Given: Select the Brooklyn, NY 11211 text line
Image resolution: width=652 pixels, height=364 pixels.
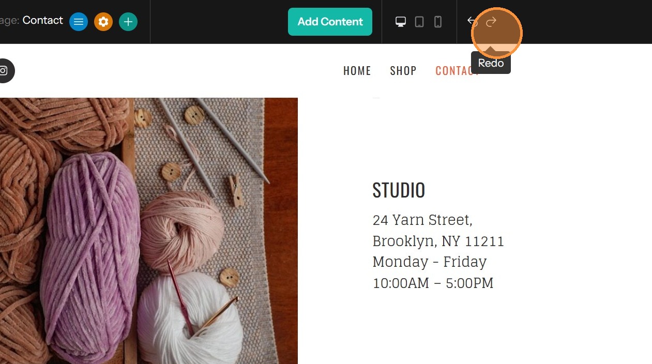Looking at the screenshot, I should 438,241.
